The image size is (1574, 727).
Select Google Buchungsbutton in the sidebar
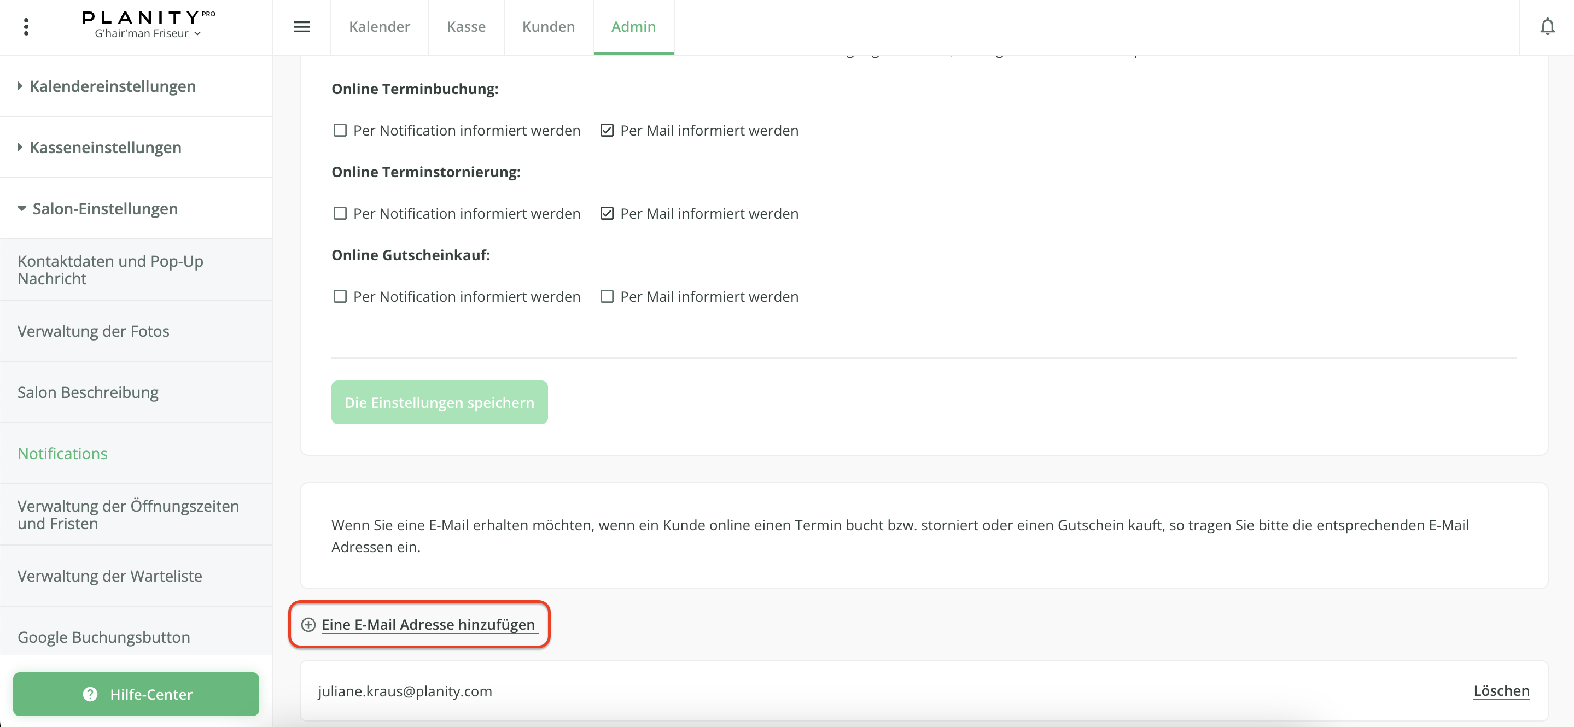[103, 637]
